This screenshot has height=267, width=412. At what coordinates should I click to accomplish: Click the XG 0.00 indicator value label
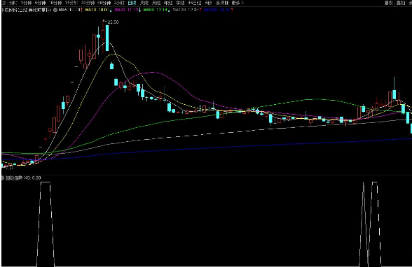pos(32,178)
